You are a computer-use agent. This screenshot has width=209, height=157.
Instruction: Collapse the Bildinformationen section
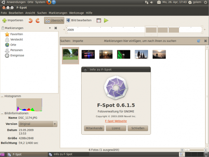point(2,113)
